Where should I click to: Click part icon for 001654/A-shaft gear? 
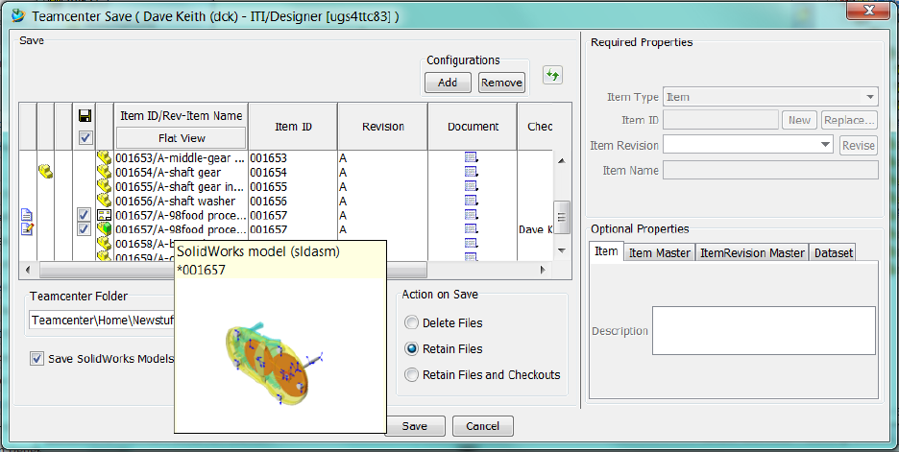[104, 172]
